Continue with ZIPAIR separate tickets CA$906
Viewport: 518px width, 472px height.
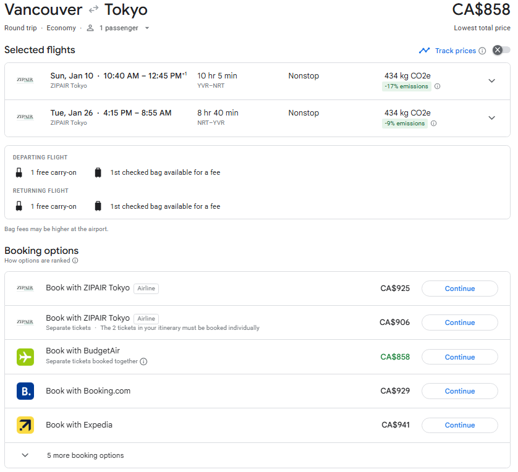pos(459,322)
